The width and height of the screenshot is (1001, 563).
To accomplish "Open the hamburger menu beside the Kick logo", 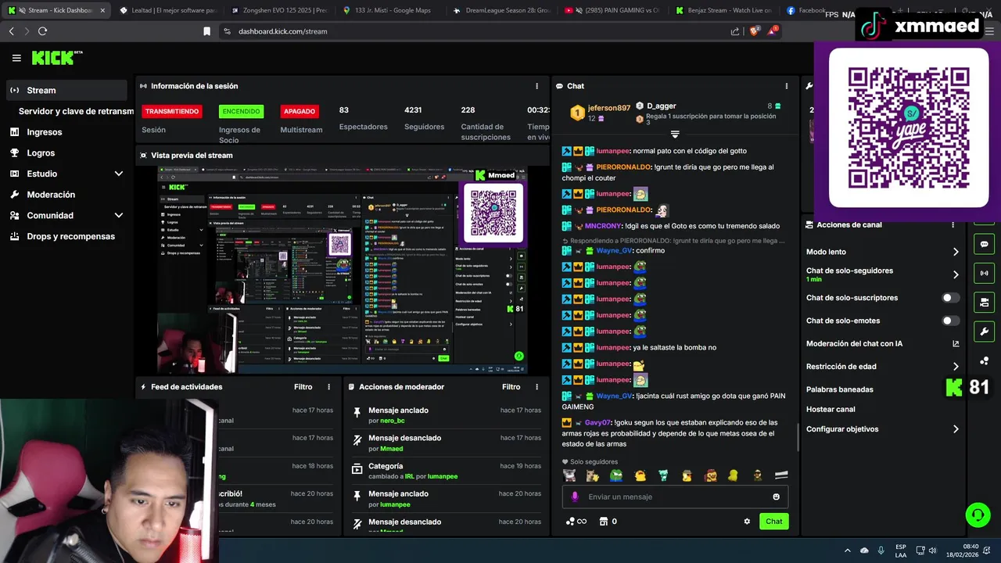I will click(16, 58).
